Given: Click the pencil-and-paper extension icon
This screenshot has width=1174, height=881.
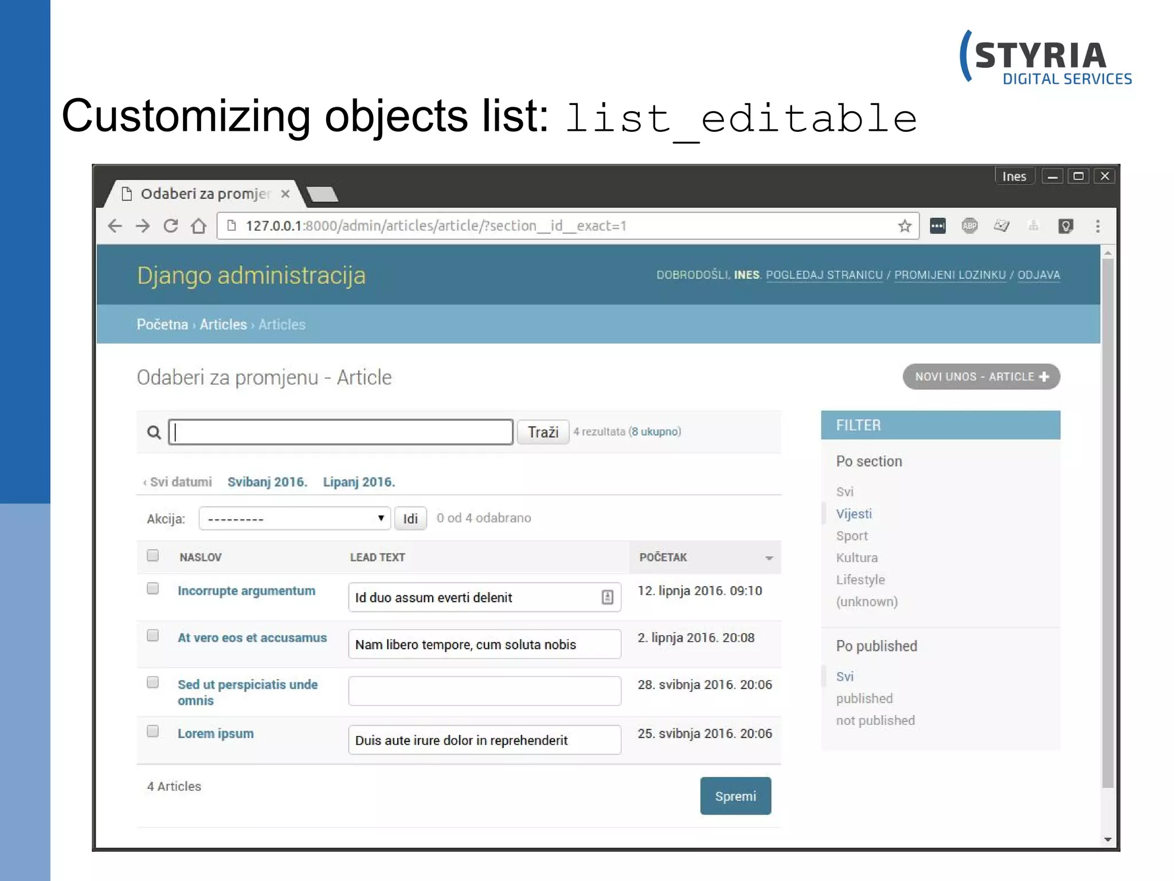Looking at the screenshot, I should click(x=1001, y=226).
